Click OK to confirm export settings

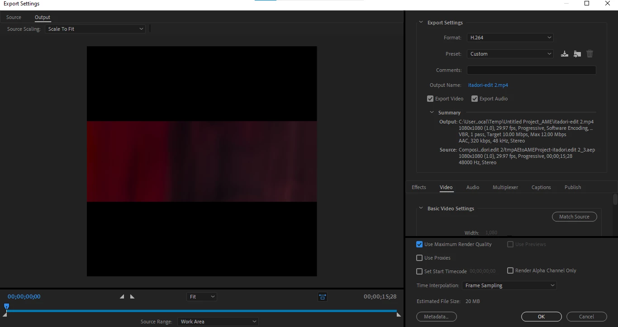(542, 317)
